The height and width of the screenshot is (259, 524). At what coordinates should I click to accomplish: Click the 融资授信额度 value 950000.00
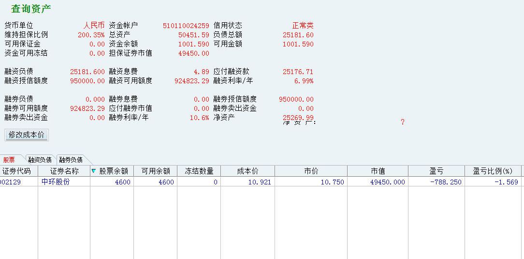point(87,81)
